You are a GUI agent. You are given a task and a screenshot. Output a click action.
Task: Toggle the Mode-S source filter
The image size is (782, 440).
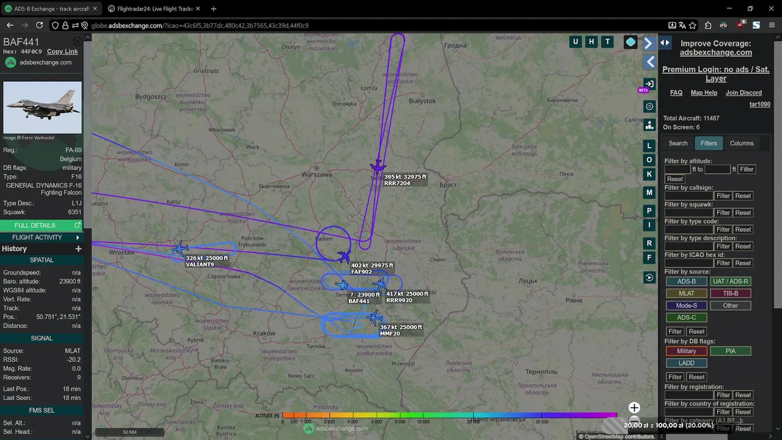[x=686, y=306]
